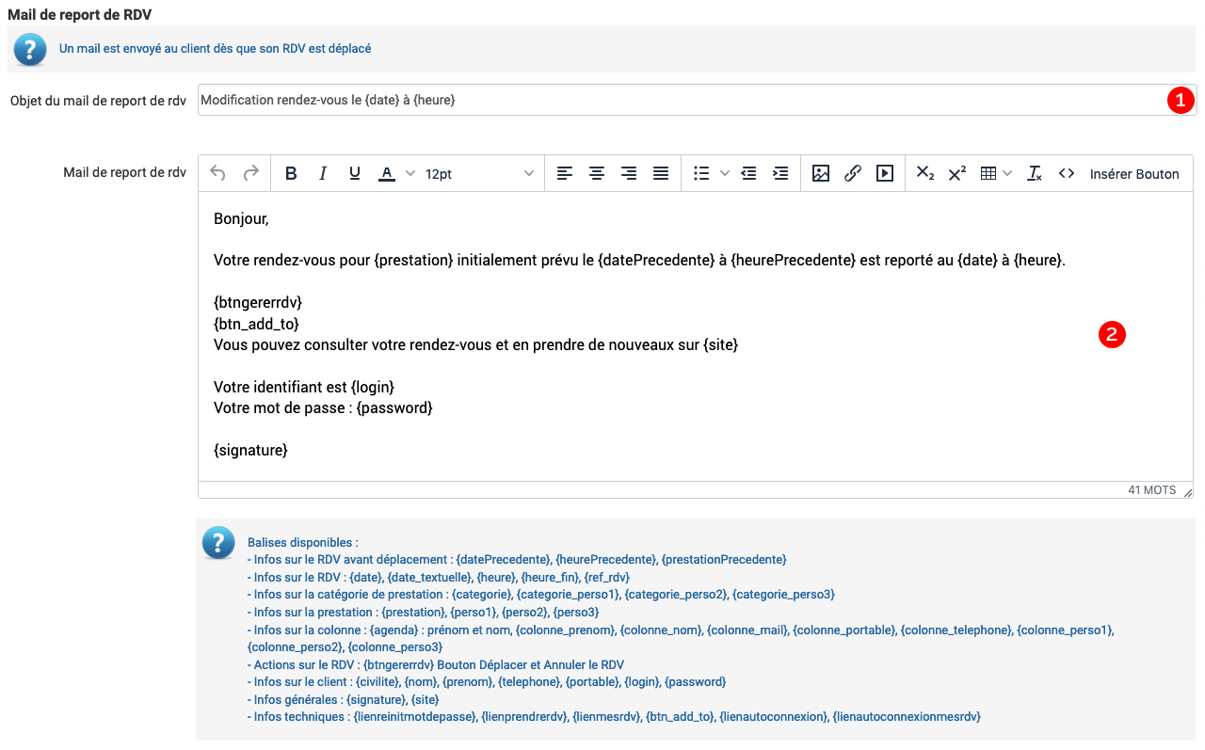Screen dimensions: 1205x750
Task: Clear text formatting with the Tx icon
Action: click(1034, 173)
